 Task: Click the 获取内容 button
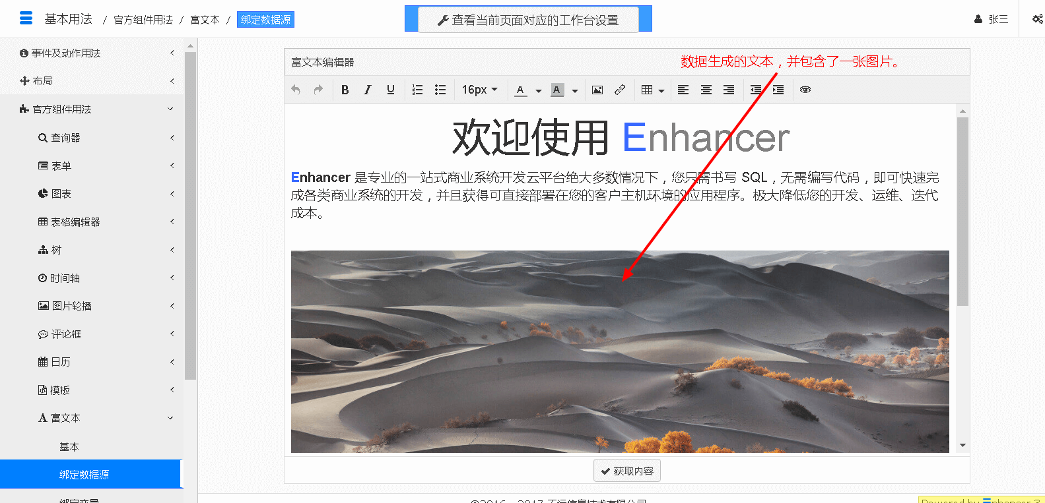click(x=626, y=471)
